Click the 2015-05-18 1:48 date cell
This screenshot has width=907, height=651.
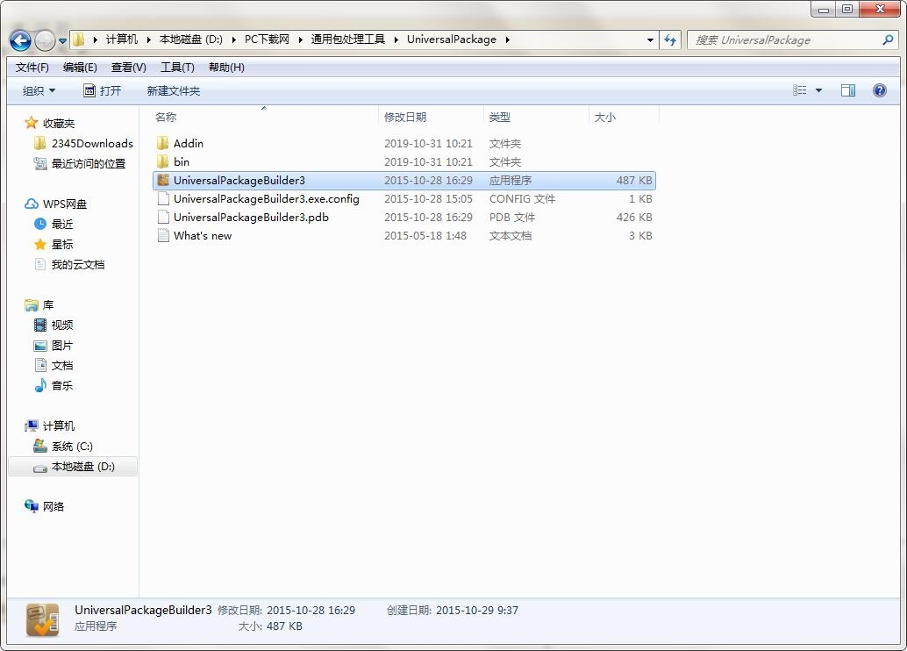coord(425,235)
